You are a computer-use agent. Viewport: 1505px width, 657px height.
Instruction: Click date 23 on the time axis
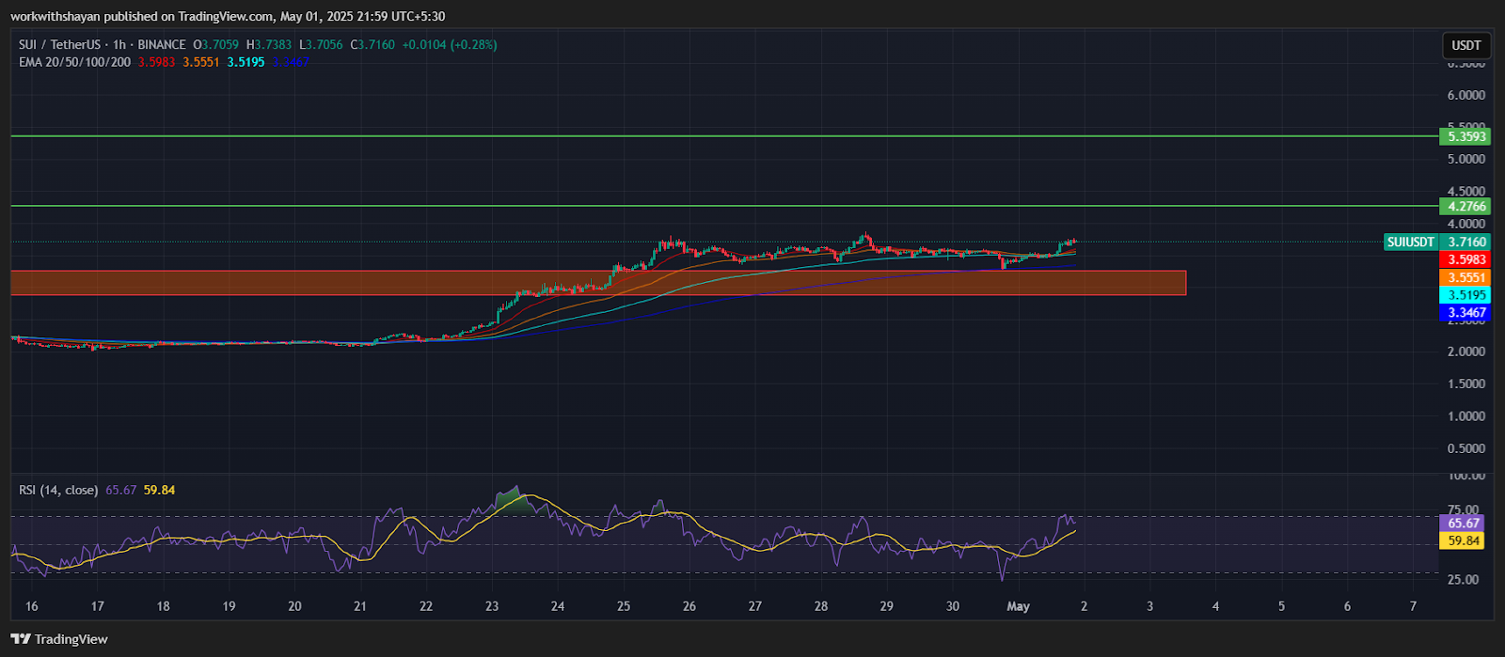(492, 606)
